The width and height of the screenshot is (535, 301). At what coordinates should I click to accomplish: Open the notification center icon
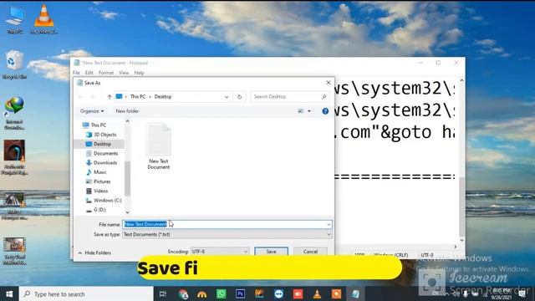pos(522,293)
